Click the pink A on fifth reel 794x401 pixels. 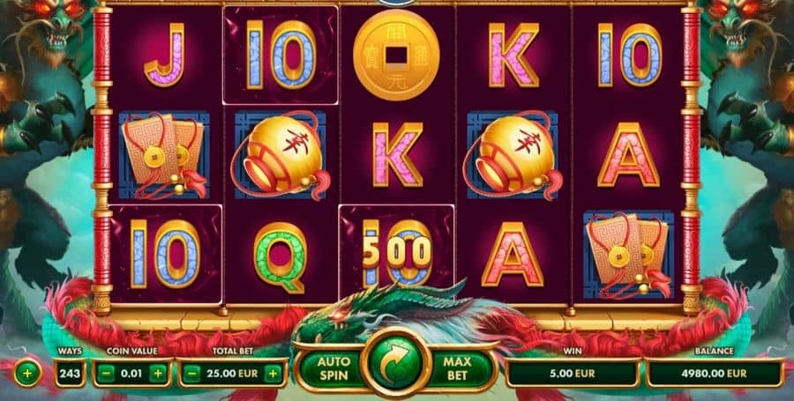pos(628,155)
